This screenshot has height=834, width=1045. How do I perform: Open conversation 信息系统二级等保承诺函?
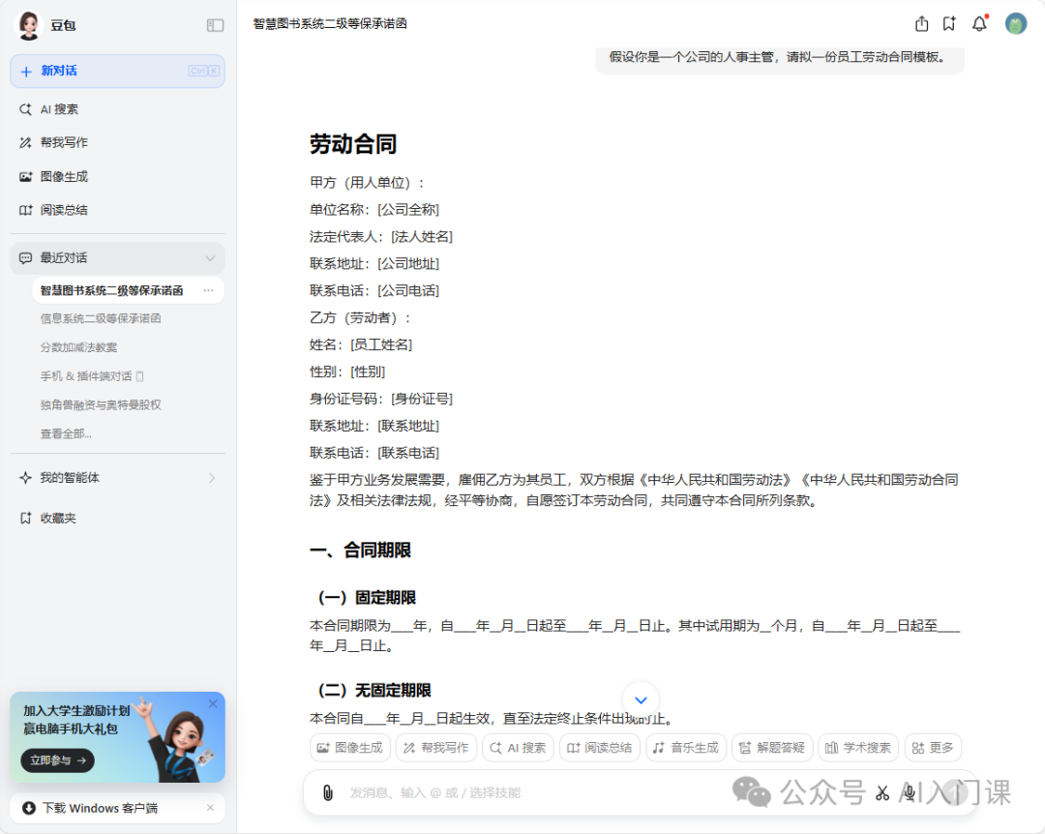[x=101, y=318]
